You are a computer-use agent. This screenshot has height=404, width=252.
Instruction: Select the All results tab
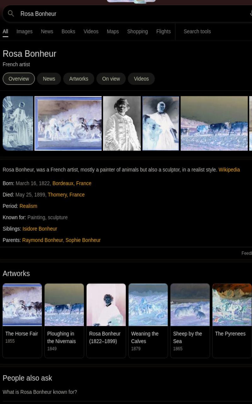click(x=5, y=32)
